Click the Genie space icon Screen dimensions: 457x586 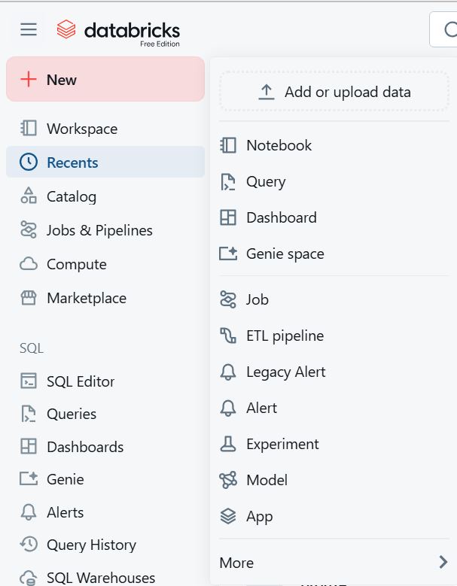tap(228, 254)
